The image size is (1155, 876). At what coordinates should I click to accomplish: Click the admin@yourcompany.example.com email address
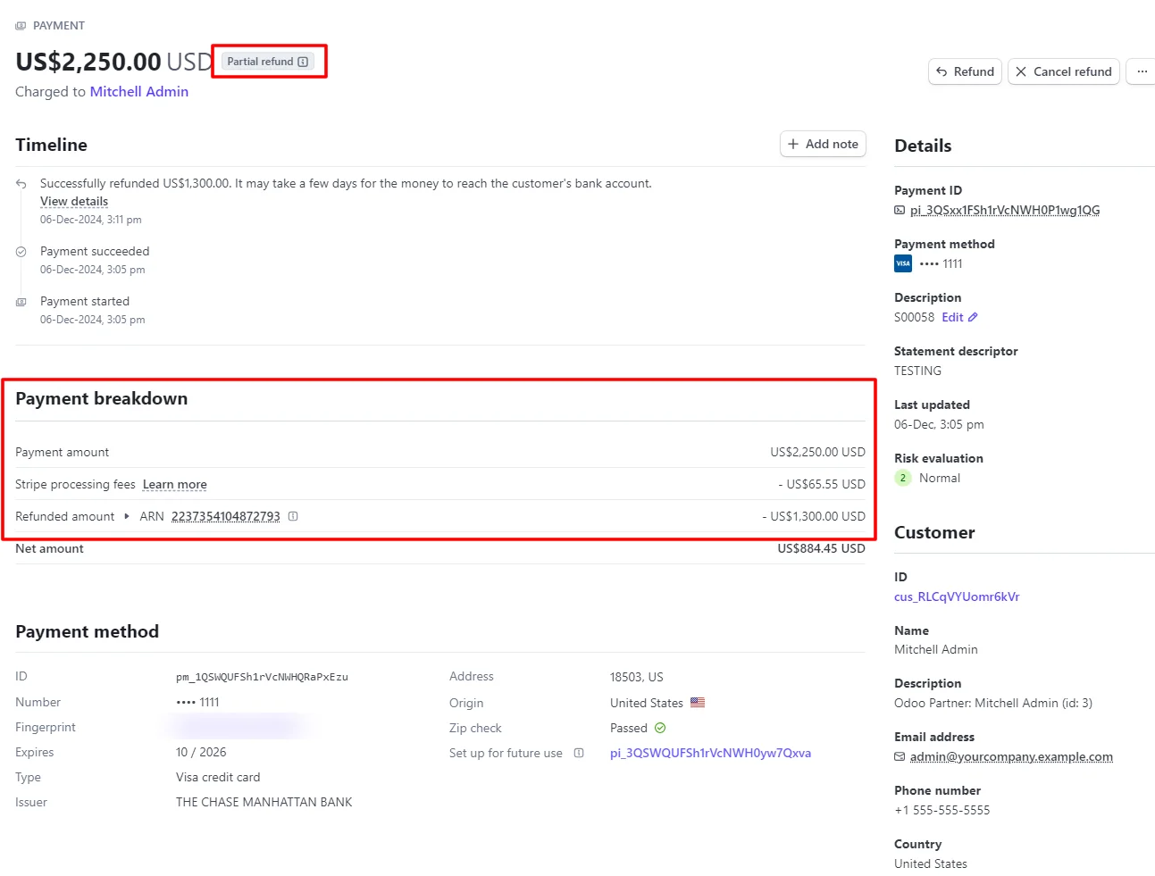point(1011,756)
